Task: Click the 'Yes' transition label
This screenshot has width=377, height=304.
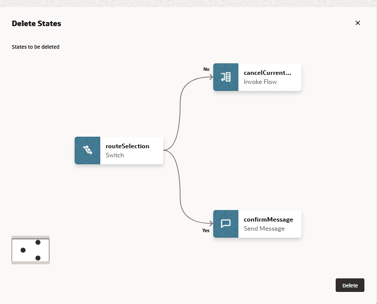Action: click(x=206, y=231)
